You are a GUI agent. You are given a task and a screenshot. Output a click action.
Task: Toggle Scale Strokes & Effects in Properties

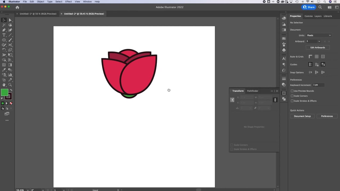click(292, 101)
